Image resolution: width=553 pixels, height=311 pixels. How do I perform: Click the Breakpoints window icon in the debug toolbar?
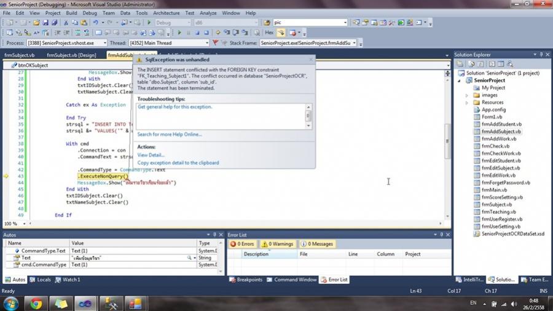point(292,33)
